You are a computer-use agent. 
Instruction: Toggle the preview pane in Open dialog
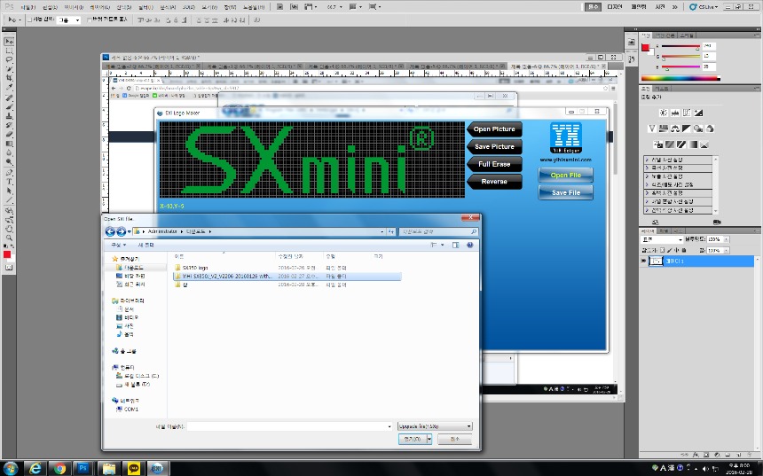tap(455, 245)
